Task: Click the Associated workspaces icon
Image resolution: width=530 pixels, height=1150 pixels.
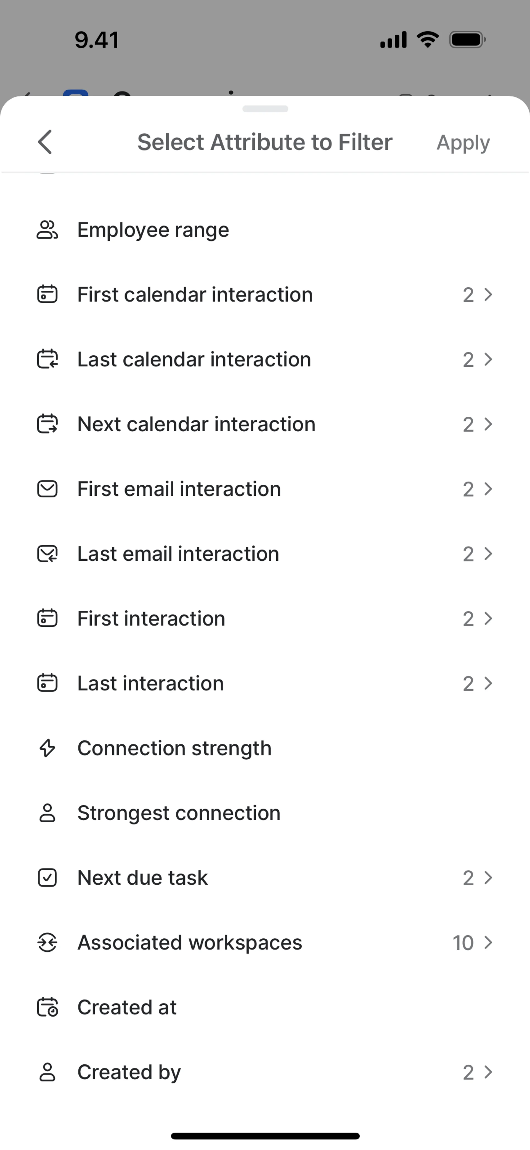Action: (47, 942)
